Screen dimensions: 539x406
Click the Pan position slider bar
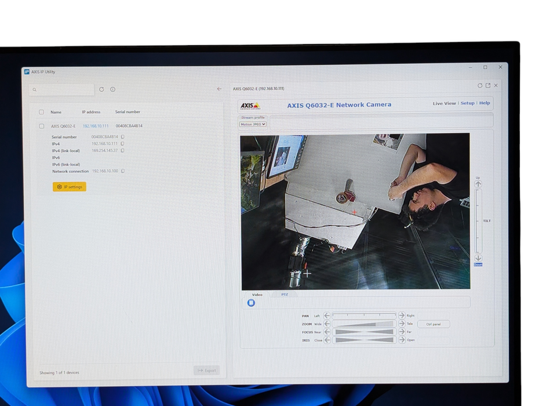click(365, 315)
